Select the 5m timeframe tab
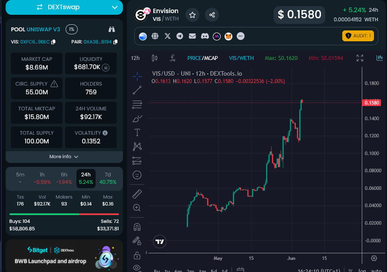This screenshot has height=272, width=387. point(20,178)
